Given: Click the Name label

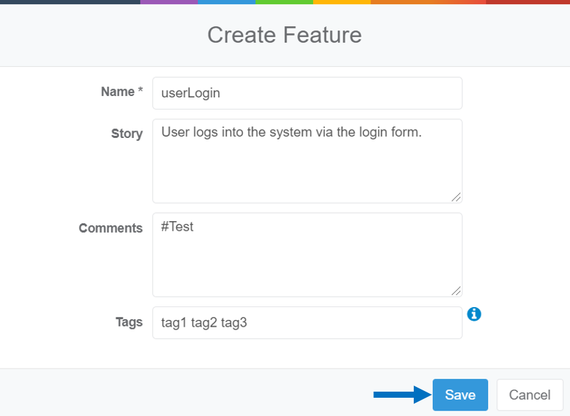Looking at the screenshot, I should 122,91.
